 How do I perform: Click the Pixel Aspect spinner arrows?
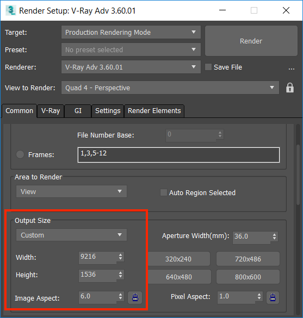(259, 296)
